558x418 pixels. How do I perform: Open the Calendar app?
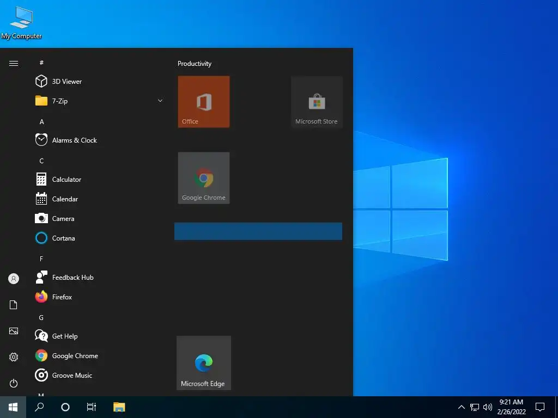[100, 199]
